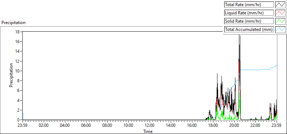Click the Solid Rate green plot icon
This screenshot has height=134, width=287.
281,21
